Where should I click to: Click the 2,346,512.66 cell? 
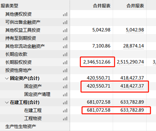pyautogui.click(x=97, y=62)
